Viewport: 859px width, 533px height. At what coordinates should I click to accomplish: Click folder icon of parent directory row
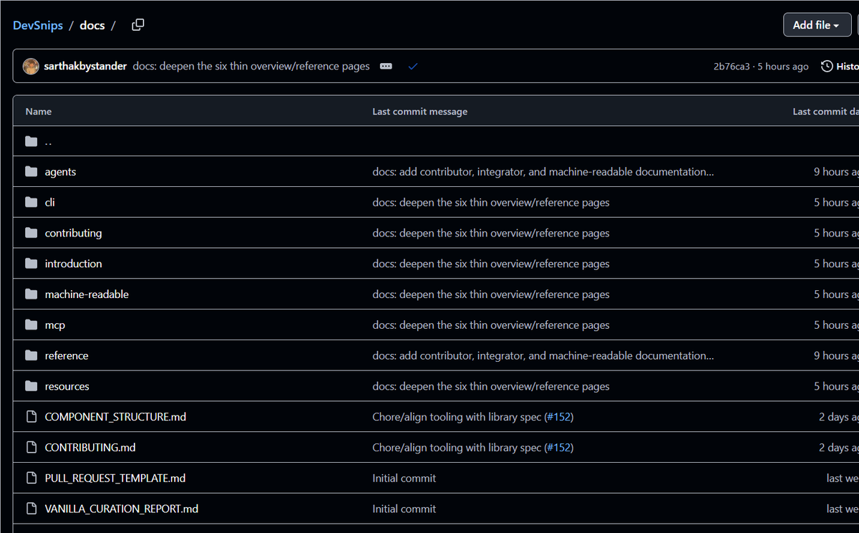[x=31, y=141]
